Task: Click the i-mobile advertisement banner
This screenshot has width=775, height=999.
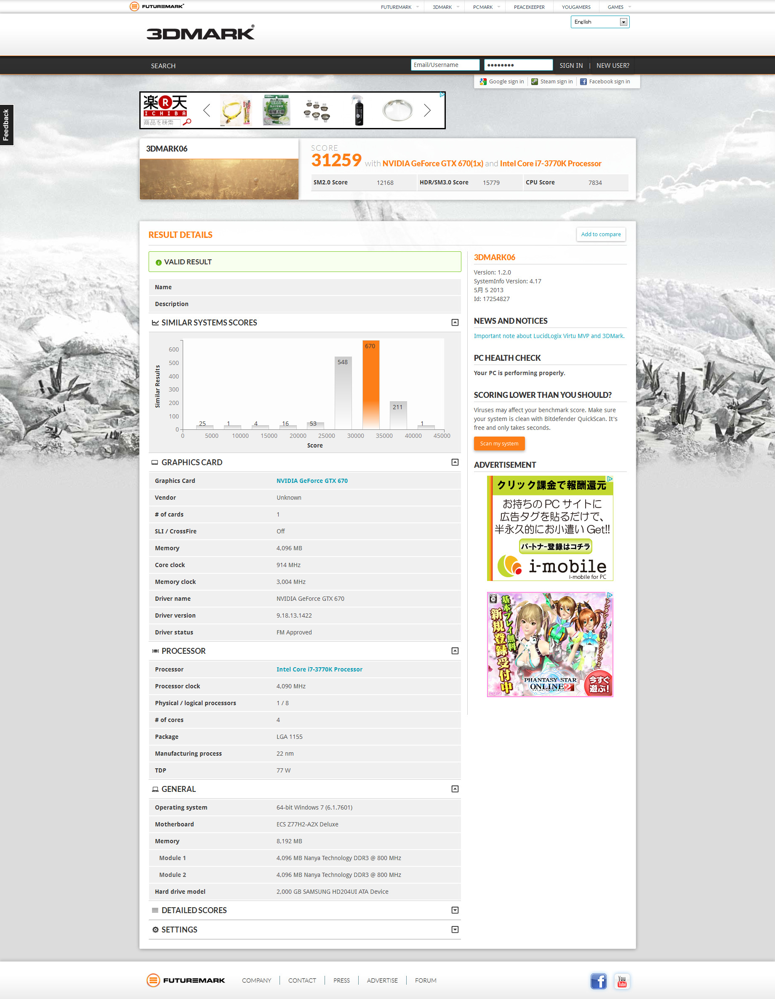Action: click(x=550, y=528)
